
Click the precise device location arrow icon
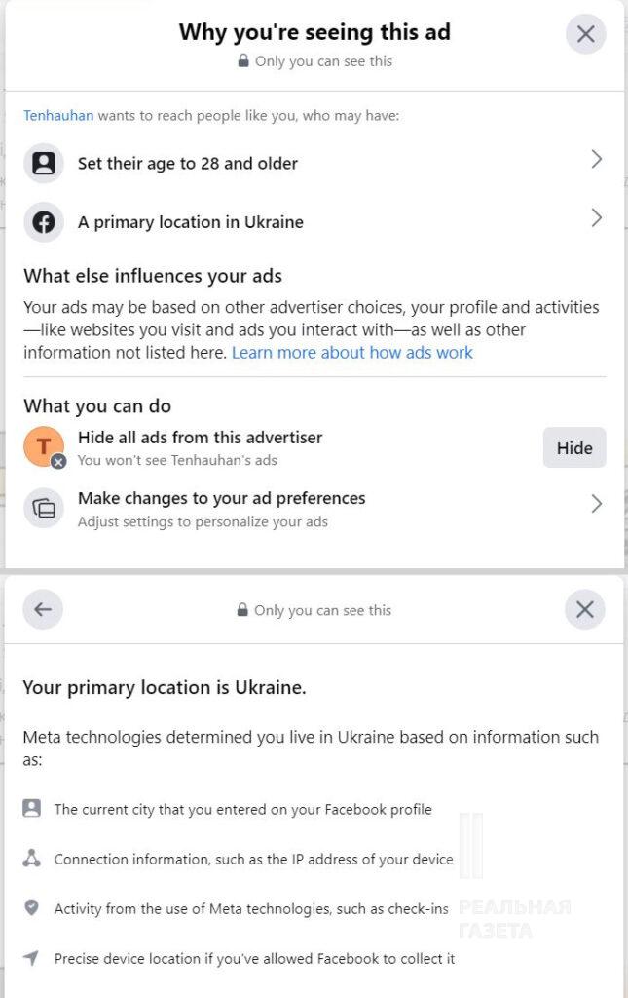point(32,958)
